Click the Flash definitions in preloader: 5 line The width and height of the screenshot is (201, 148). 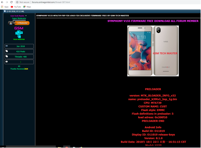(153, 114)
